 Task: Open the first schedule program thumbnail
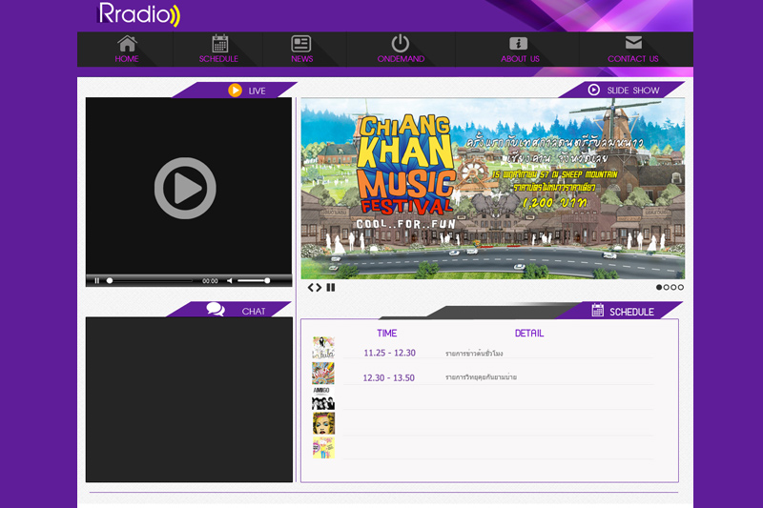323,348
